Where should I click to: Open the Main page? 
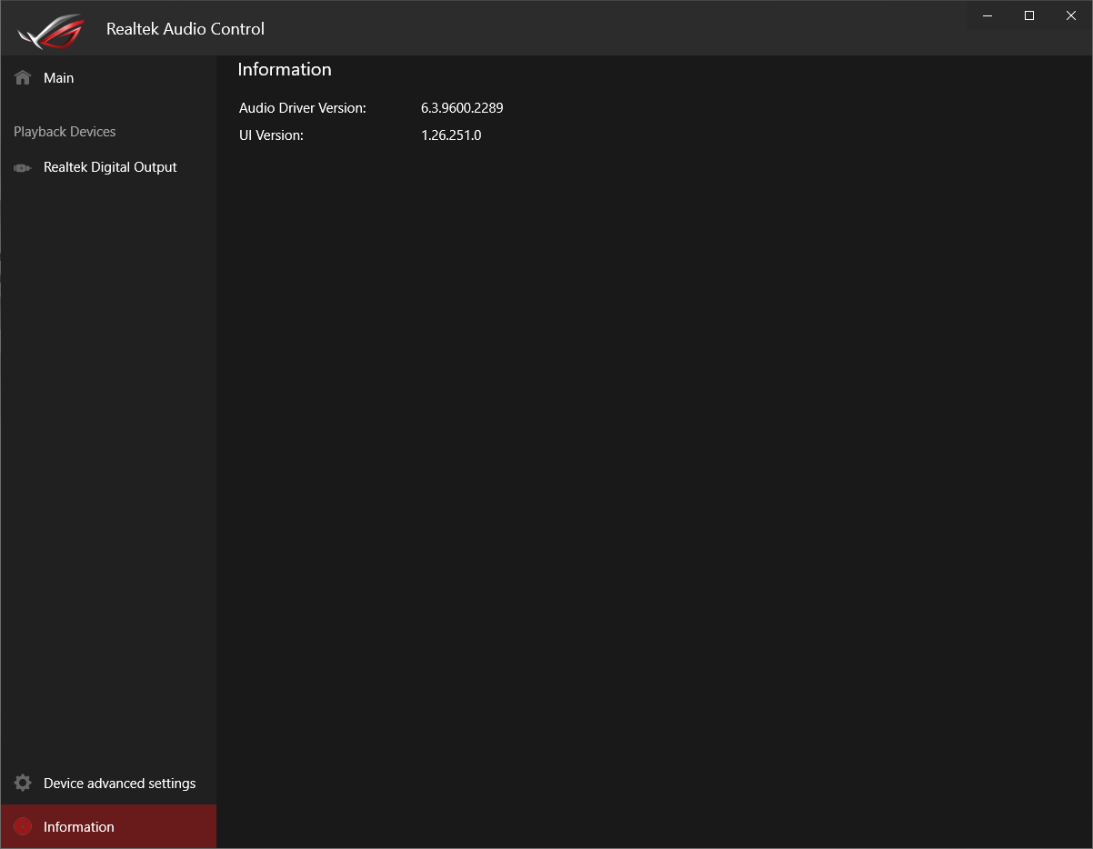(x=108, y=78)
